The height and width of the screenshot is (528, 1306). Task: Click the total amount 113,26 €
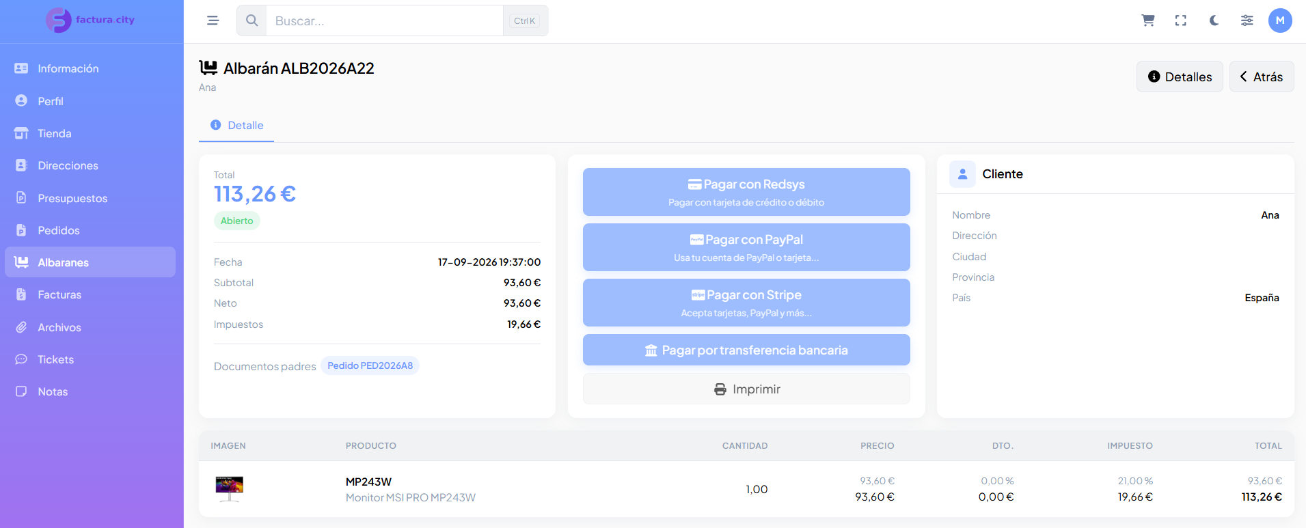255,194
